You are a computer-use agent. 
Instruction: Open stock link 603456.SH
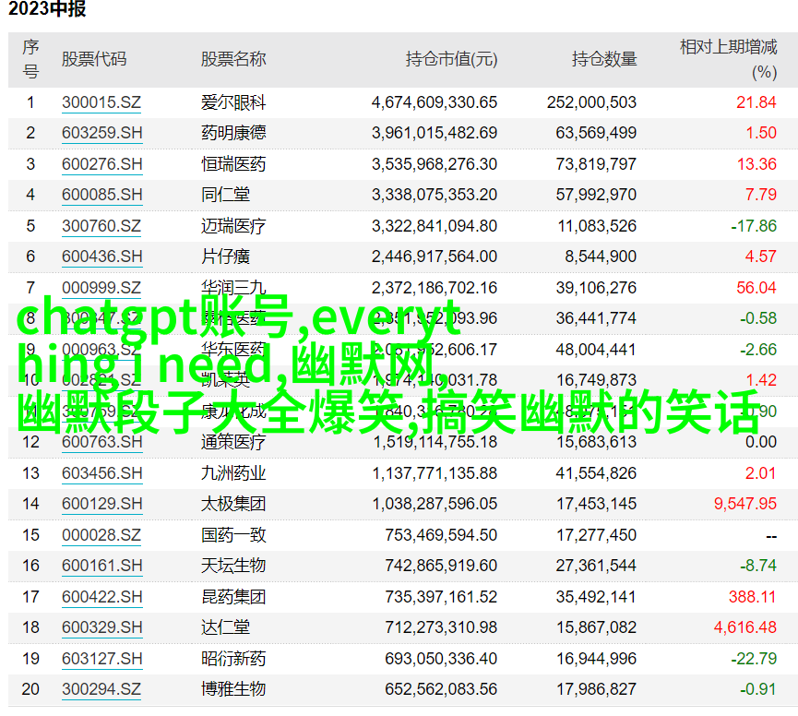[x=102, y=473]
